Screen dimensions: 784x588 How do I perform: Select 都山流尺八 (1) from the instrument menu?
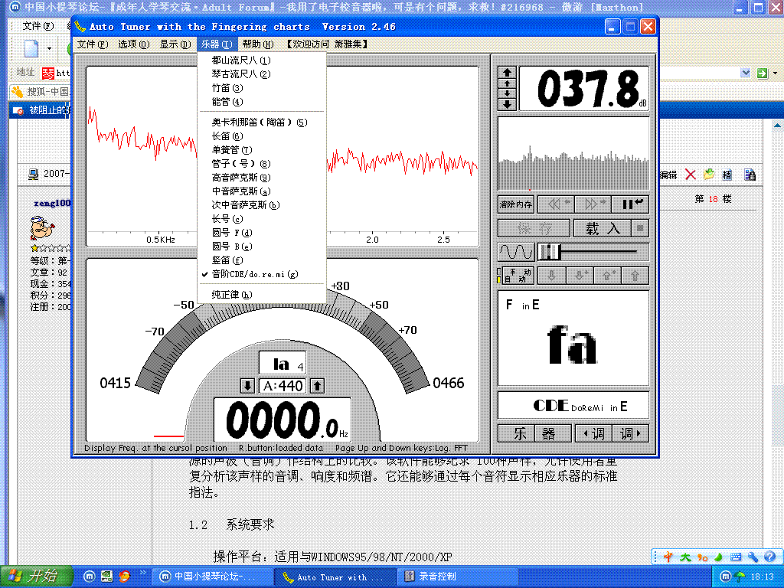pyautogui.click(x=262, y=60)
